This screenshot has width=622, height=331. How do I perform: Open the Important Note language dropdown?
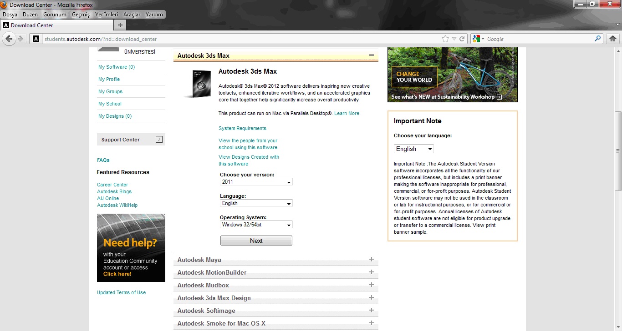[x=414, y=149]
